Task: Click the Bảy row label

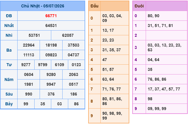Action: (9, 104)
